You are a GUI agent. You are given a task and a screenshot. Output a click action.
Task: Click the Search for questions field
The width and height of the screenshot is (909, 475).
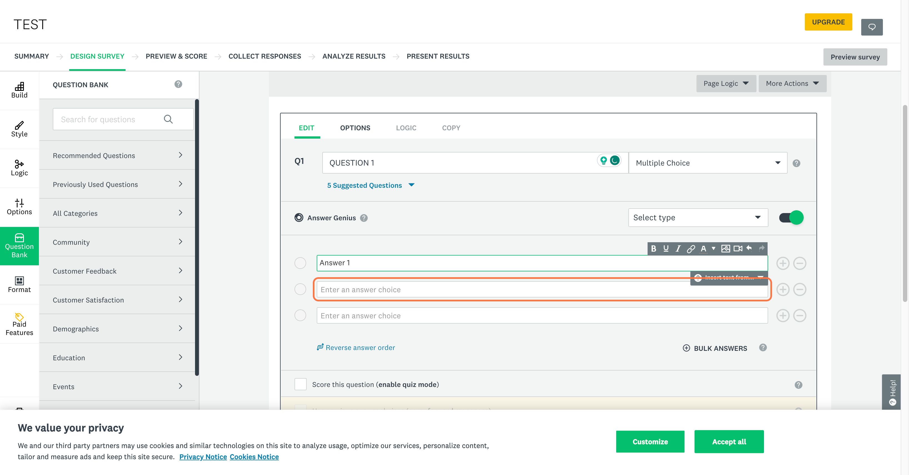point(123,119)
